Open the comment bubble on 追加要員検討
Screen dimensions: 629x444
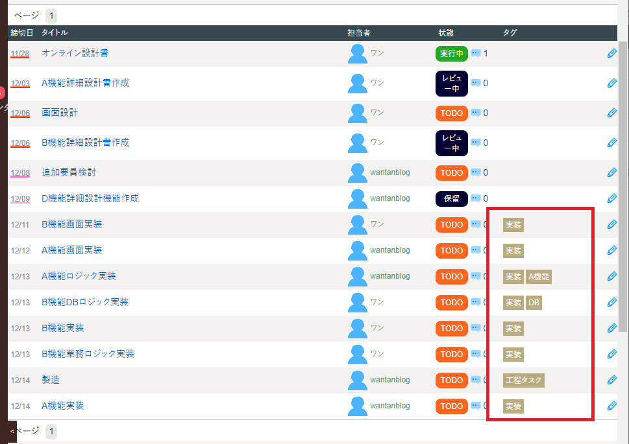[x=475, y=172]
